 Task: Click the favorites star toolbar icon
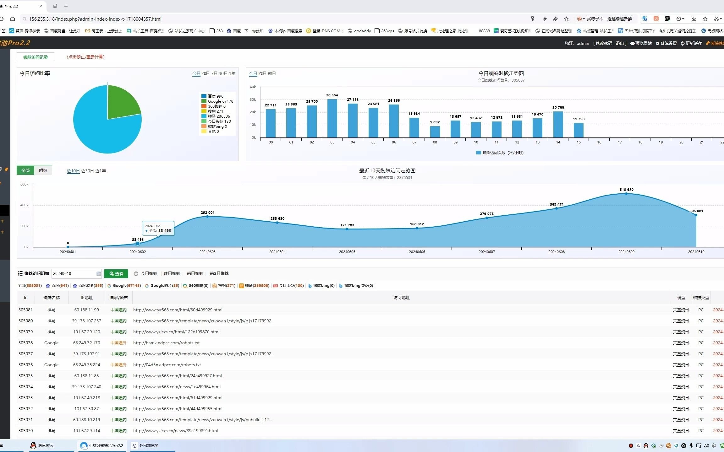click(705, 19)
